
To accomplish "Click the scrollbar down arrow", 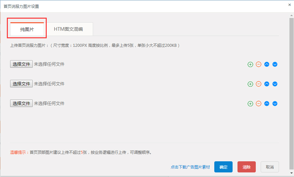I will tap(291, 173).
